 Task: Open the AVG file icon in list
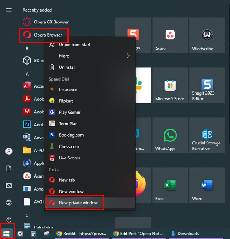pos(27,201)
